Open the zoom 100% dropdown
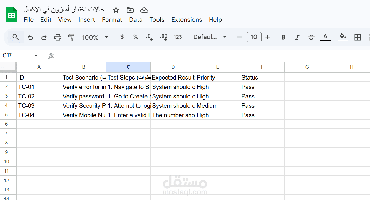The height and width of the screenshot is (200, 370). [95, 37]
